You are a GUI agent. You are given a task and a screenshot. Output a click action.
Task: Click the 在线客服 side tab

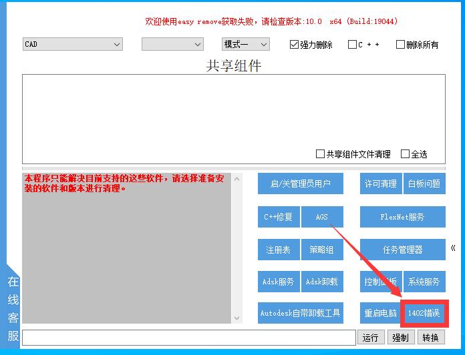pyautogui.click(x=13, y=308)
